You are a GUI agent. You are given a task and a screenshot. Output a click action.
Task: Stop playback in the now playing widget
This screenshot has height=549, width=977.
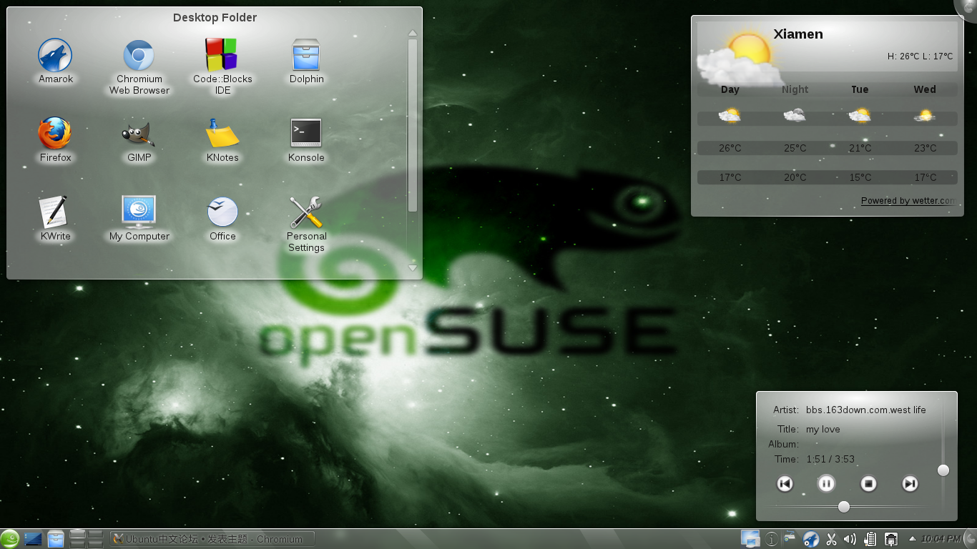click(868, 484)
